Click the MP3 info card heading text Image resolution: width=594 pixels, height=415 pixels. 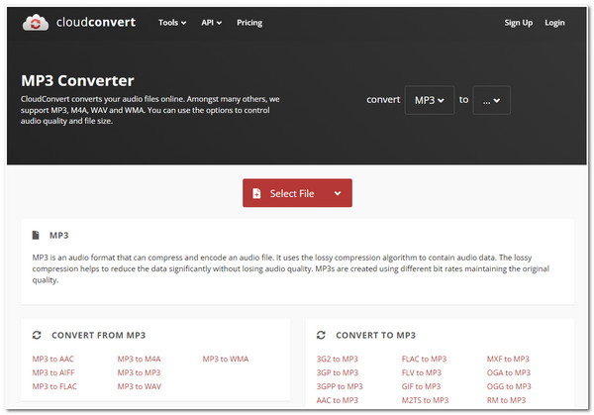click(59, 236)
